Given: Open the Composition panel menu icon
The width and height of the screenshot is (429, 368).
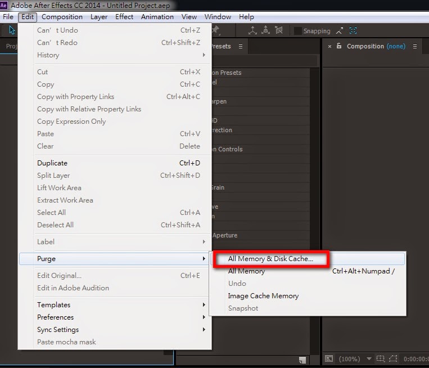Looking at the screenshot, I should coord(415,46).
